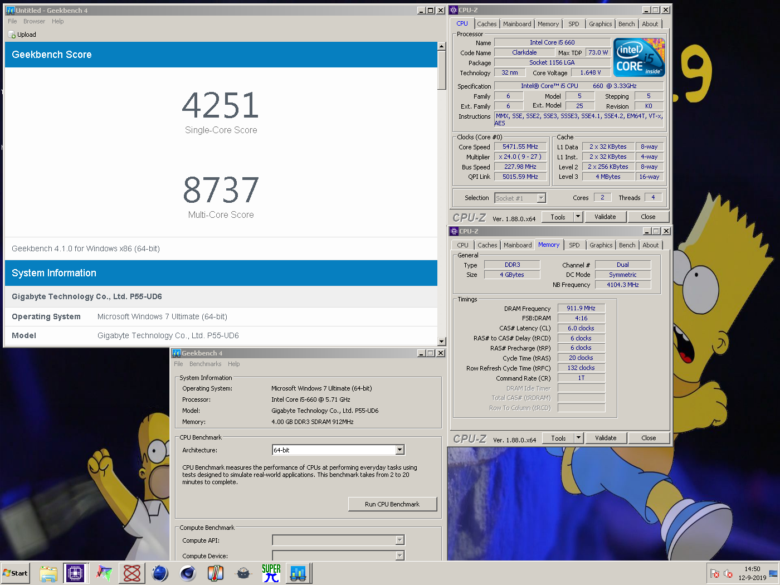Click the gauge mascot icon in taskbar
This screenshot has height=585, width=780.
(x=243, y=573)
